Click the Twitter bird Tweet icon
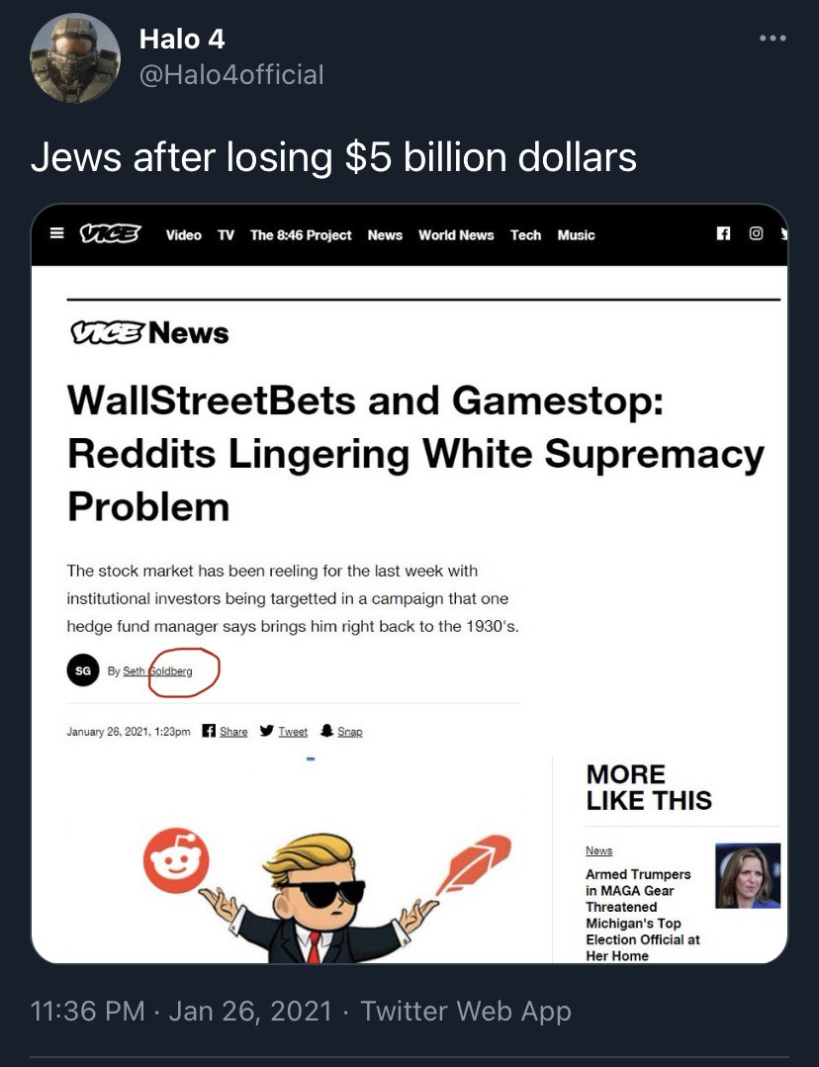Image resolution: width=819 pixels, height=1067 pixels. (267, 731)
